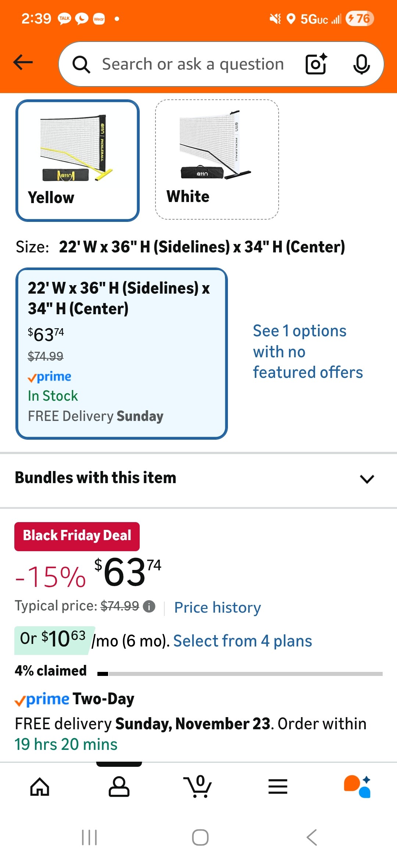Open the account profile tab

click(119, 787)
